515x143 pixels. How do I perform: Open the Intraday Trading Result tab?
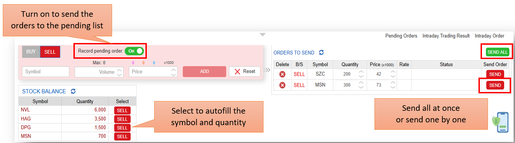[x=446, y=36]
